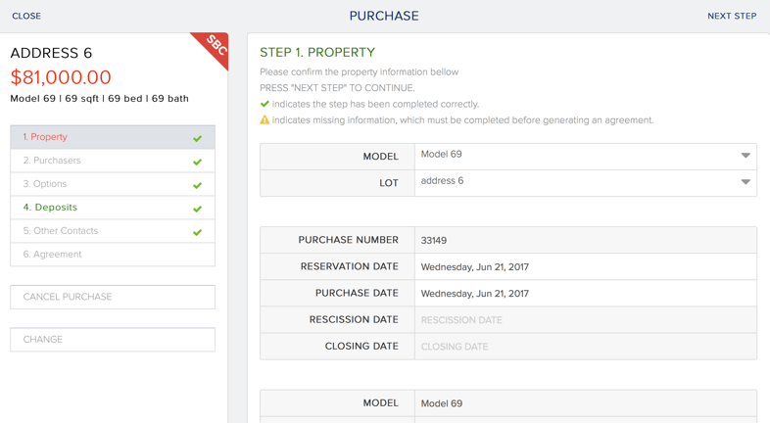The width and height of the screenshot is (770, 423).
Task: Open the Model 69 selection field
Action: [578, 156]
